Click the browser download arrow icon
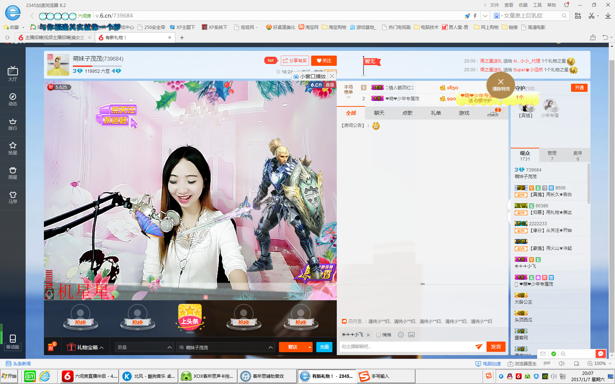 coord(608,16)
